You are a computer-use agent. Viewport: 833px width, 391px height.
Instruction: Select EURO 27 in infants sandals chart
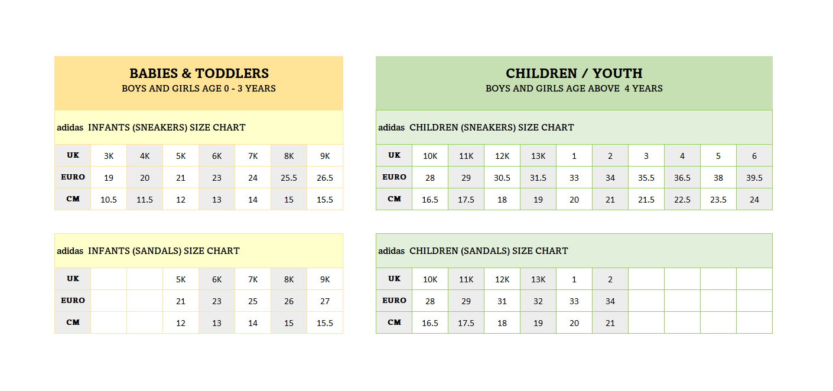pos(325,301)
